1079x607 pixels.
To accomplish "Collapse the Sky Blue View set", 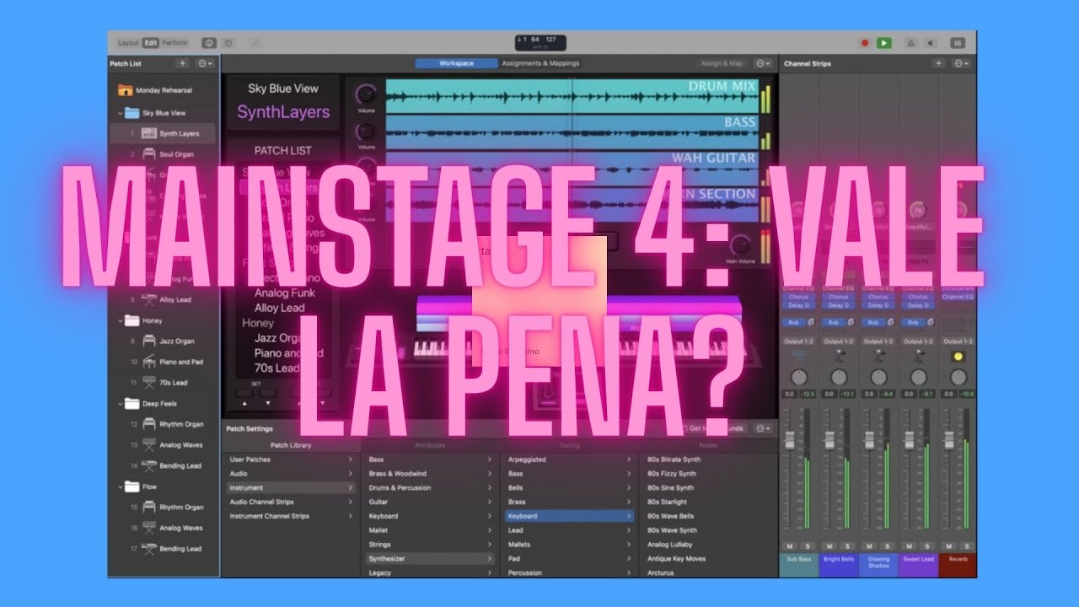I will [120, 113].
